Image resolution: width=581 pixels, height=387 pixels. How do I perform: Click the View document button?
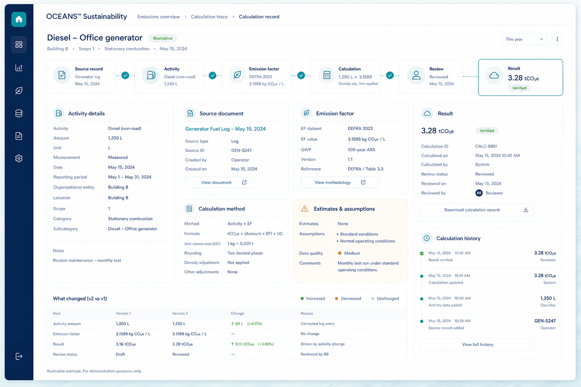pos(220,182)
